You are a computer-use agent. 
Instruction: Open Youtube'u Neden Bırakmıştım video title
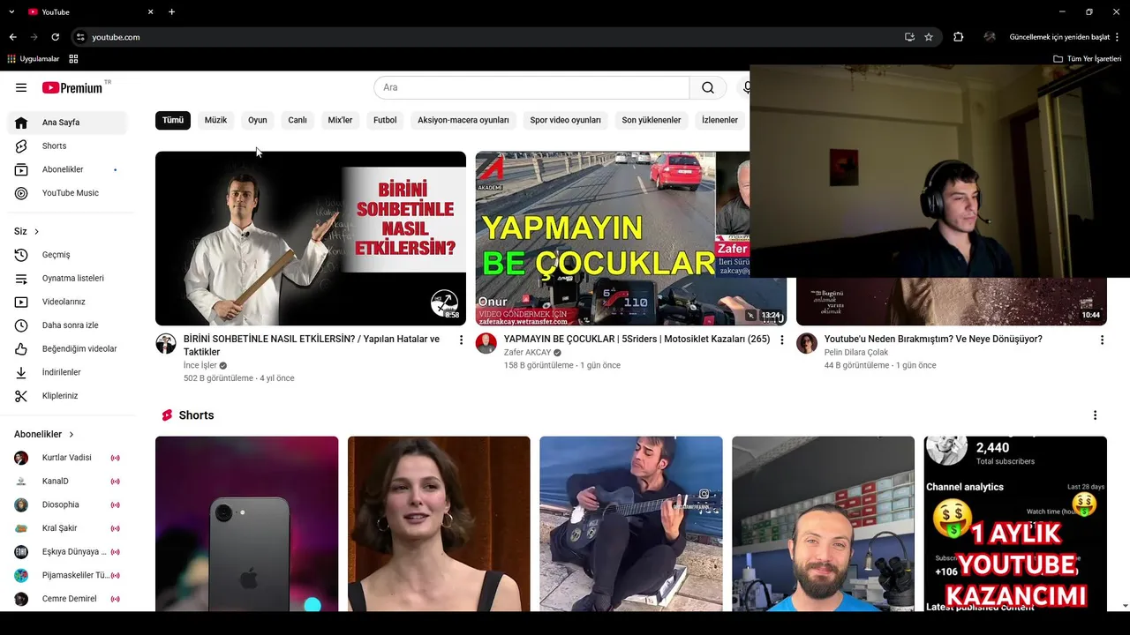point(933,339)
